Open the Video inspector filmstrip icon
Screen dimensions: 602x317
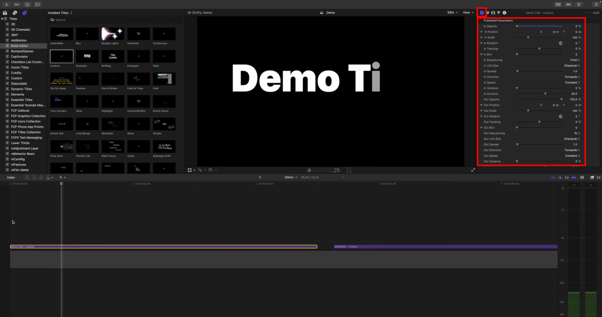[493, 13]
